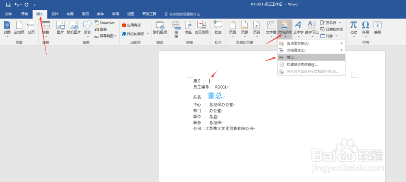This screenshot has height=182, width=406.
Task: Open the Symbol (符号) dropdown
Action: click(x=365, y=29)
